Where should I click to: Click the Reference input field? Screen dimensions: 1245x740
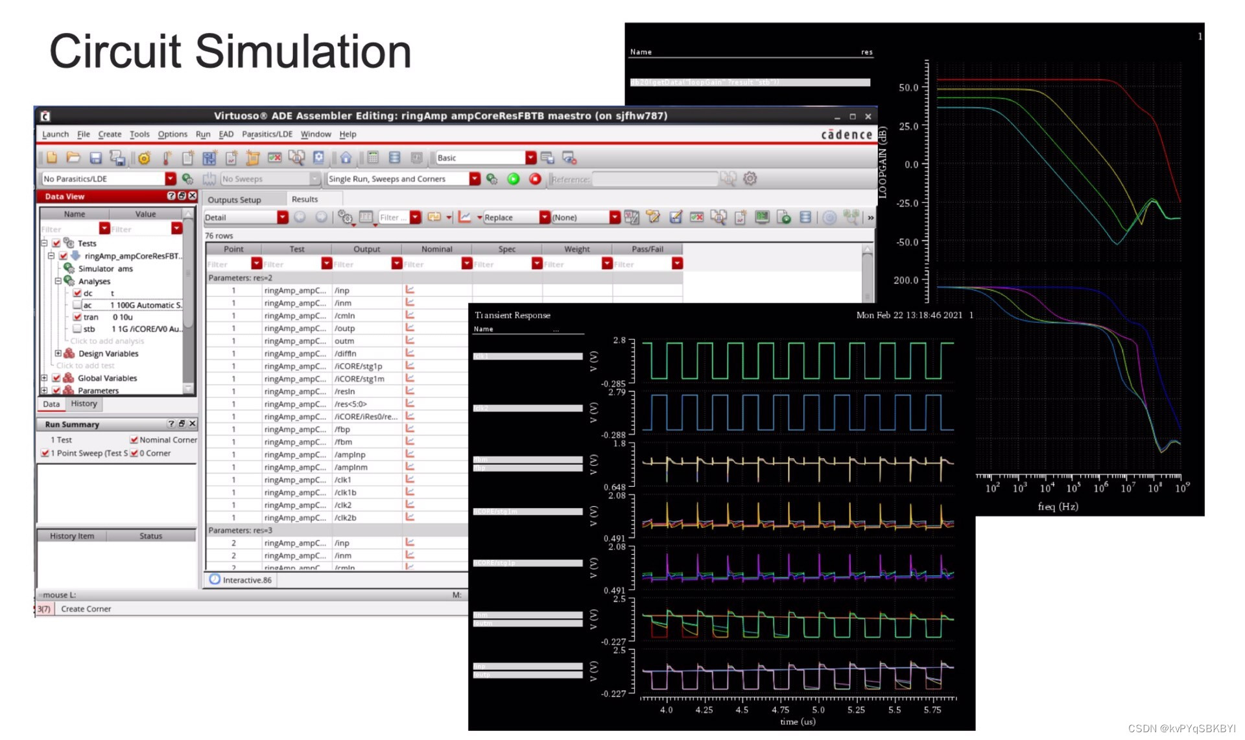[x=654, y=179]
